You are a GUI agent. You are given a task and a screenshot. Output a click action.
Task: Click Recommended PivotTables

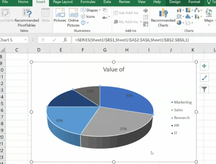[x=27, y=17]
